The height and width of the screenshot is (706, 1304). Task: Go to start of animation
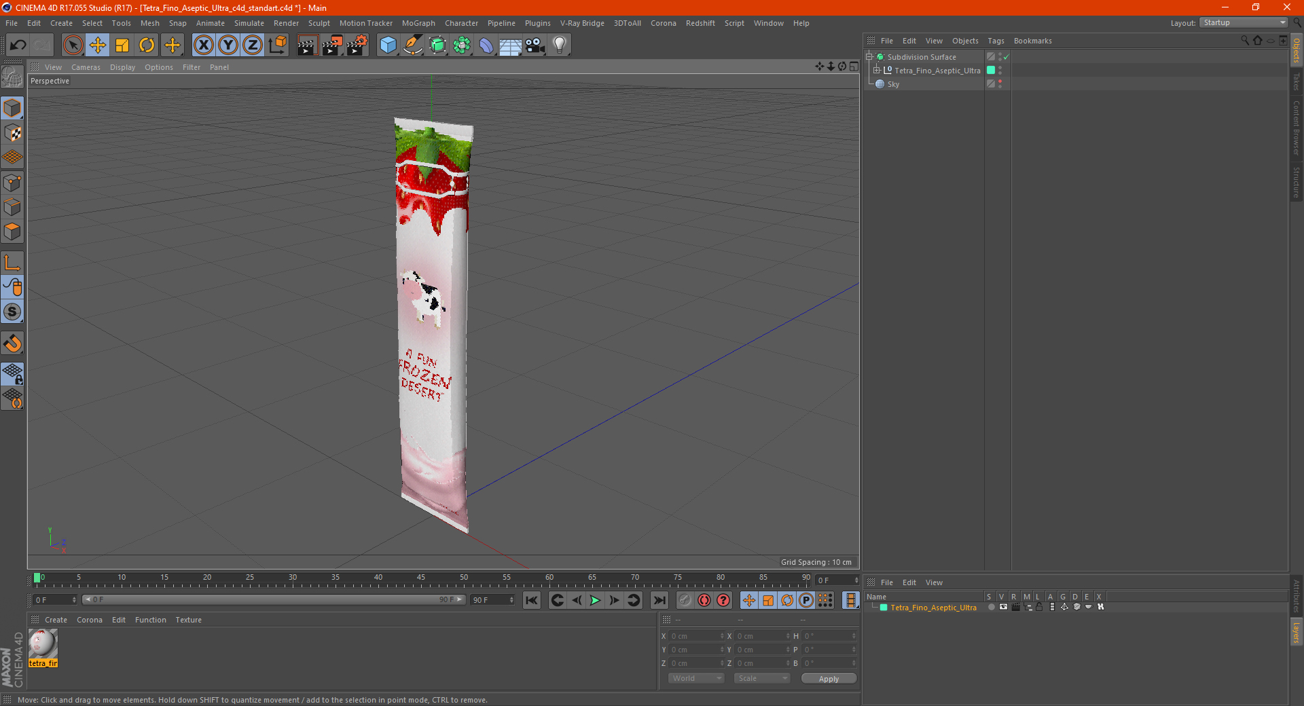(x=532, y=600)
